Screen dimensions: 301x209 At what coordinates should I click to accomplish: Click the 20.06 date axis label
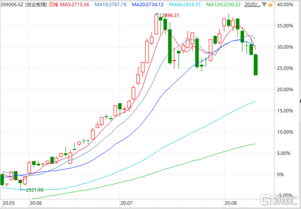(x=36, y=203)
